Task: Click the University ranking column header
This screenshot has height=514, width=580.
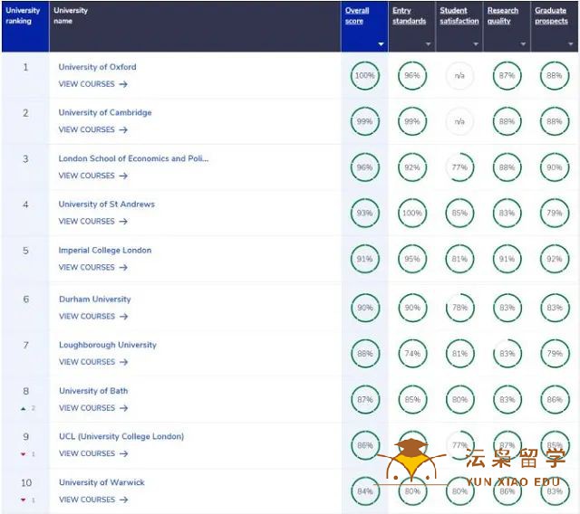Action: 25,27
